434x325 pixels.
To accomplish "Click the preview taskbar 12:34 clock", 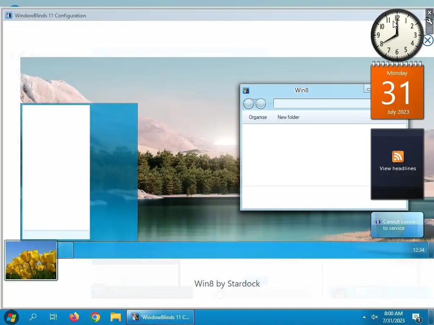I will (418, 250).
